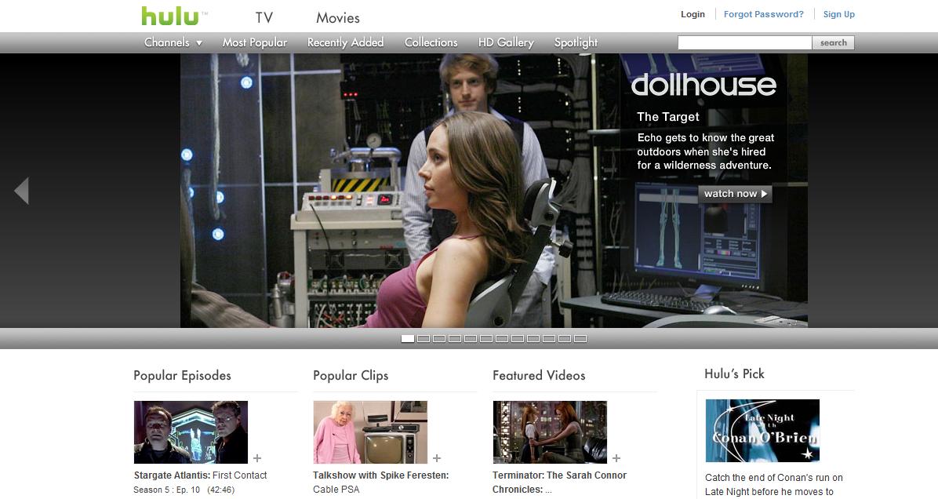Open the Terminator Sarah Connor Chronicles thumbnail
Image resolution: width=938 pixels, height=499 pixels.
click(550, 432)
